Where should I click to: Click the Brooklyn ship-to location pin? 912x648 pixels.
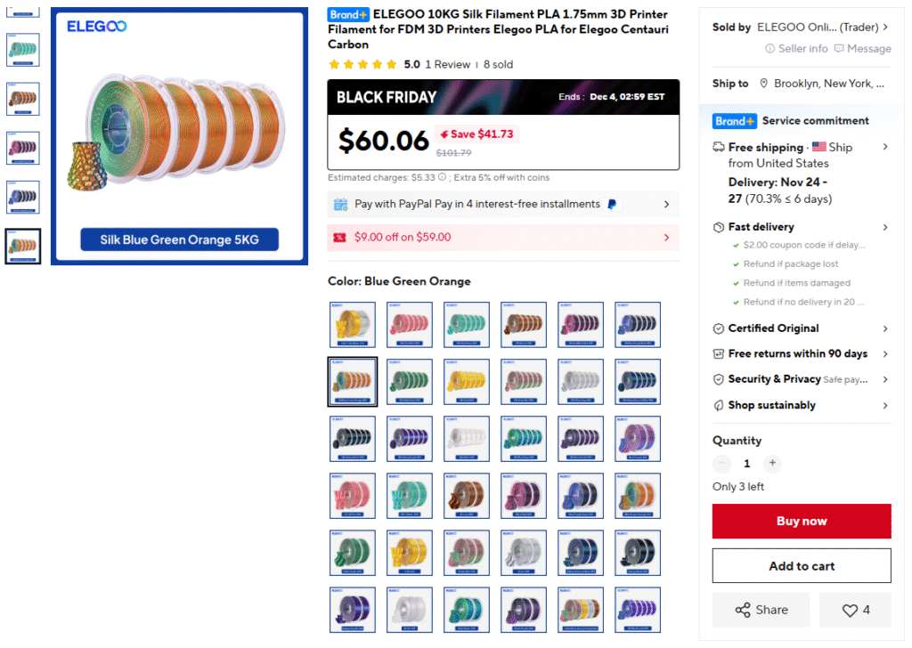(x=764, y=84)
